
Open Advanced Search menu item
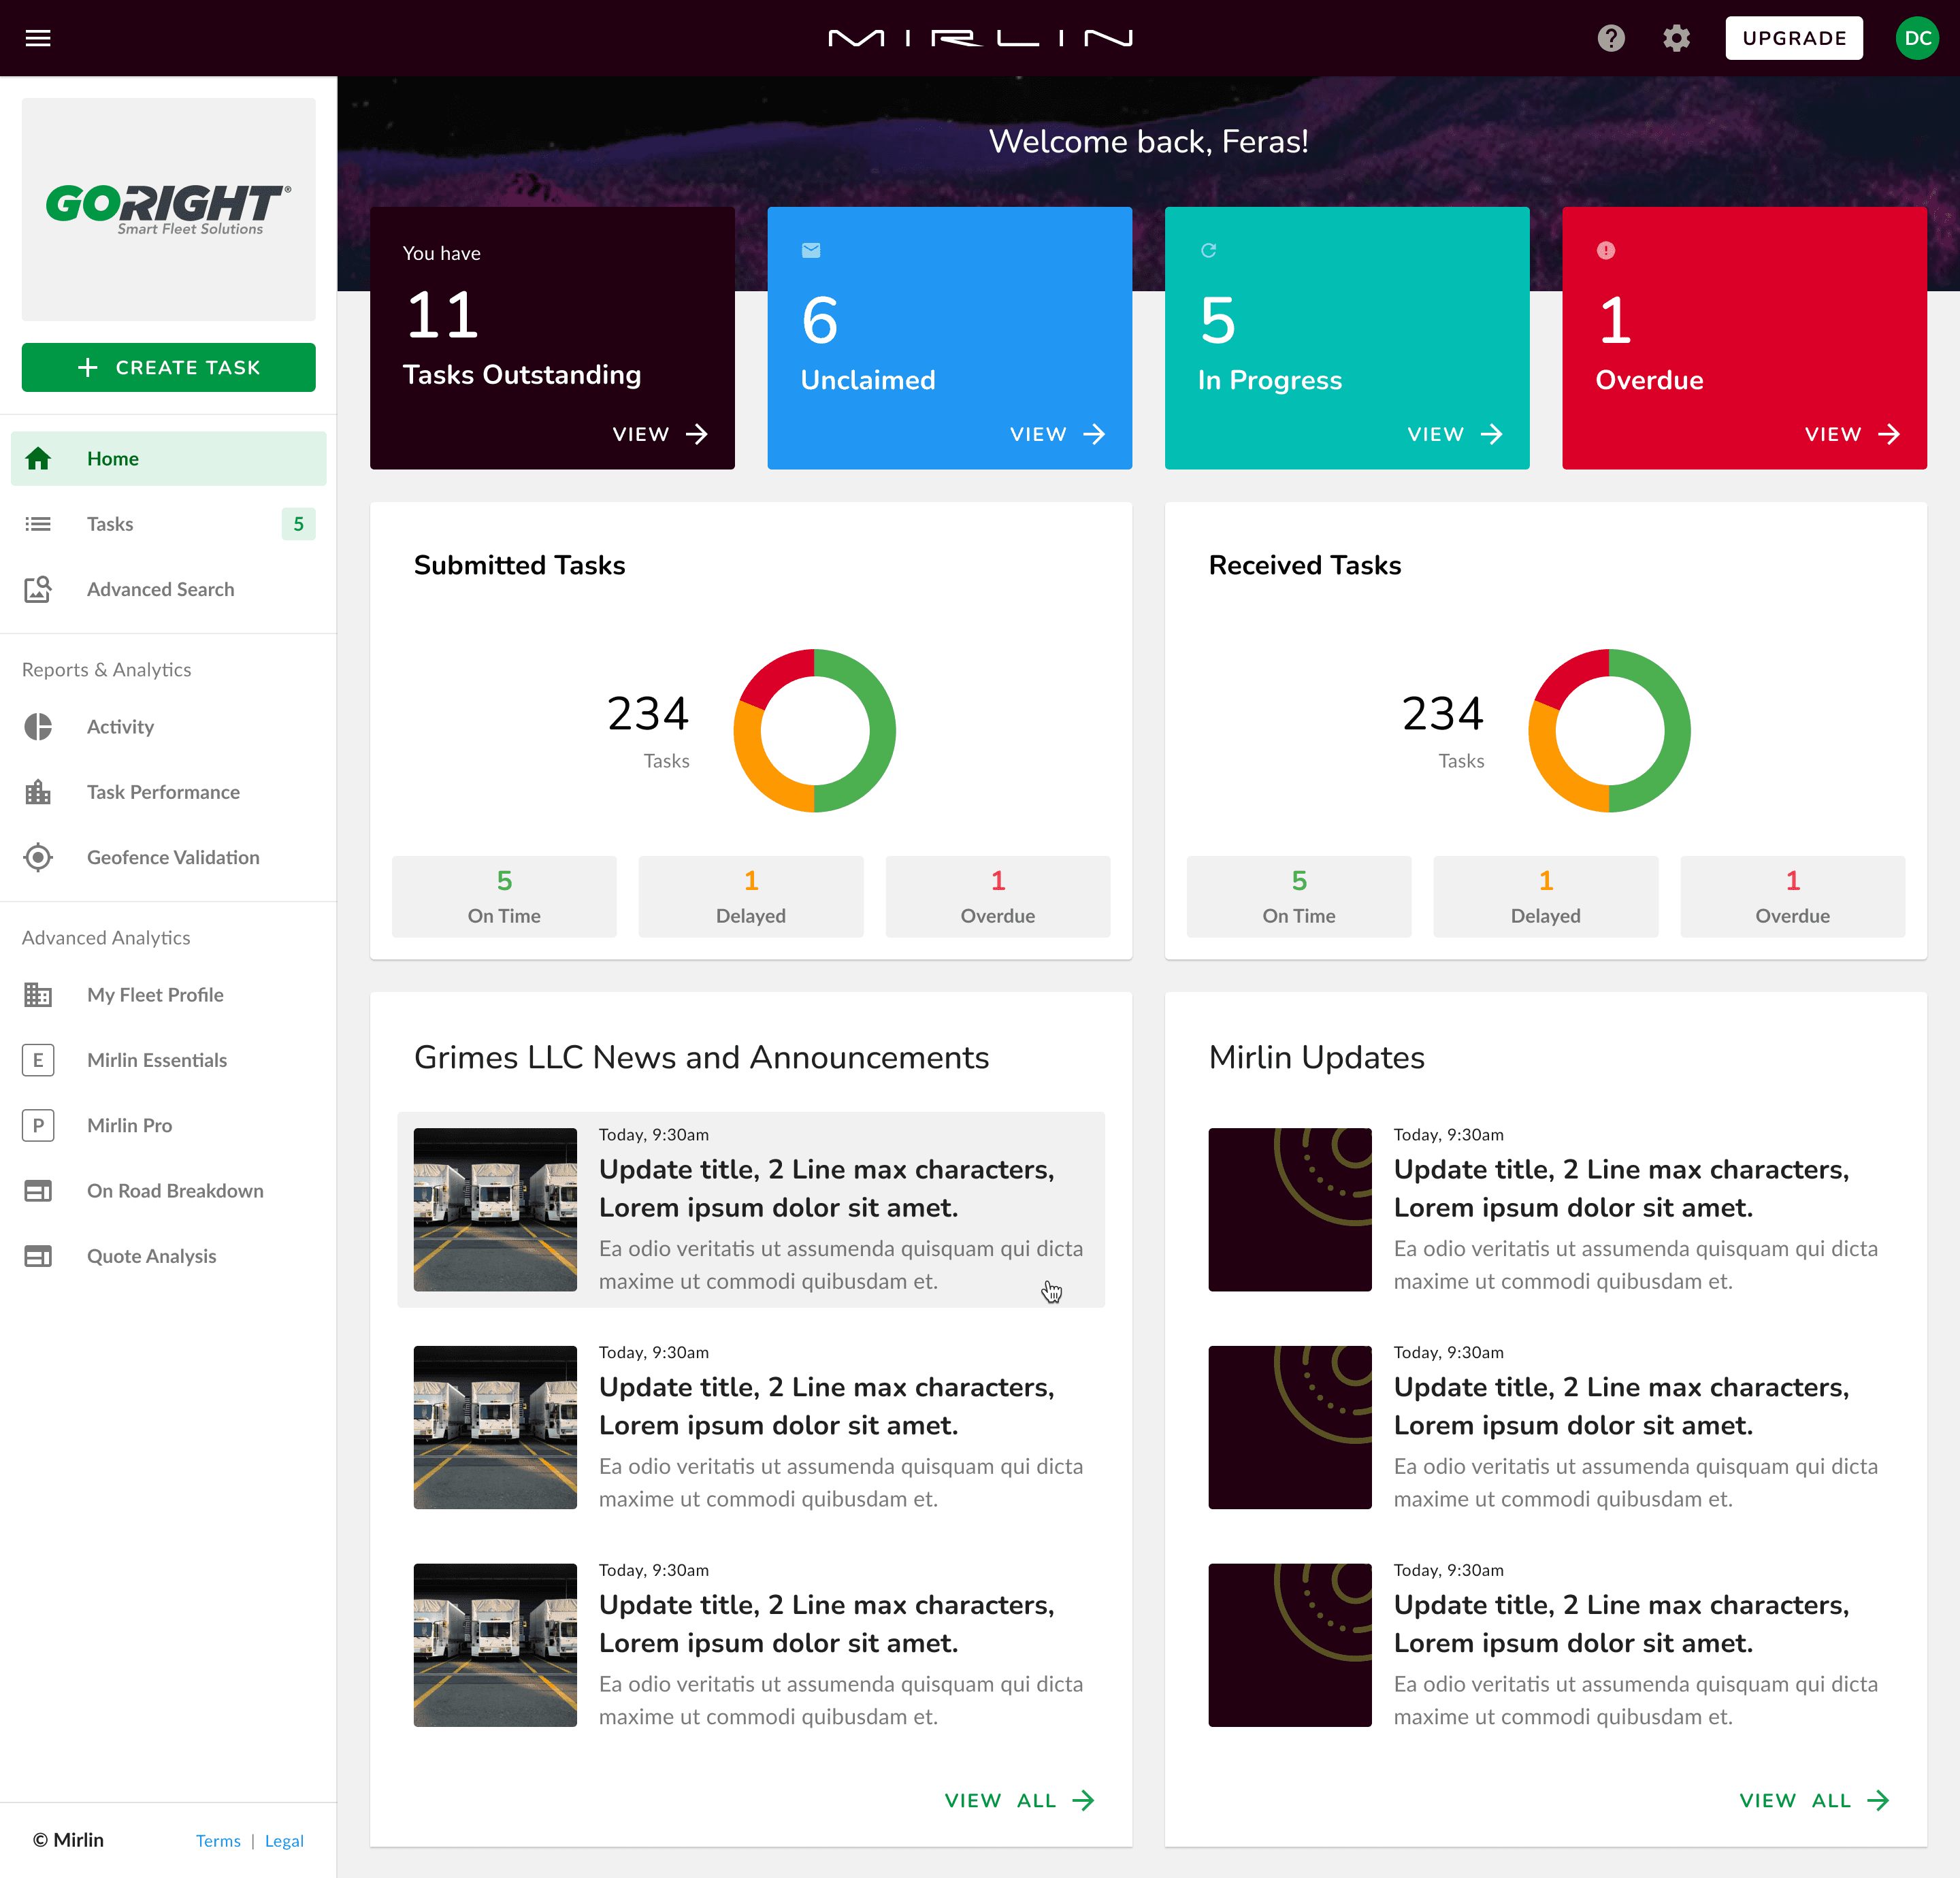[x=169, y=589]
